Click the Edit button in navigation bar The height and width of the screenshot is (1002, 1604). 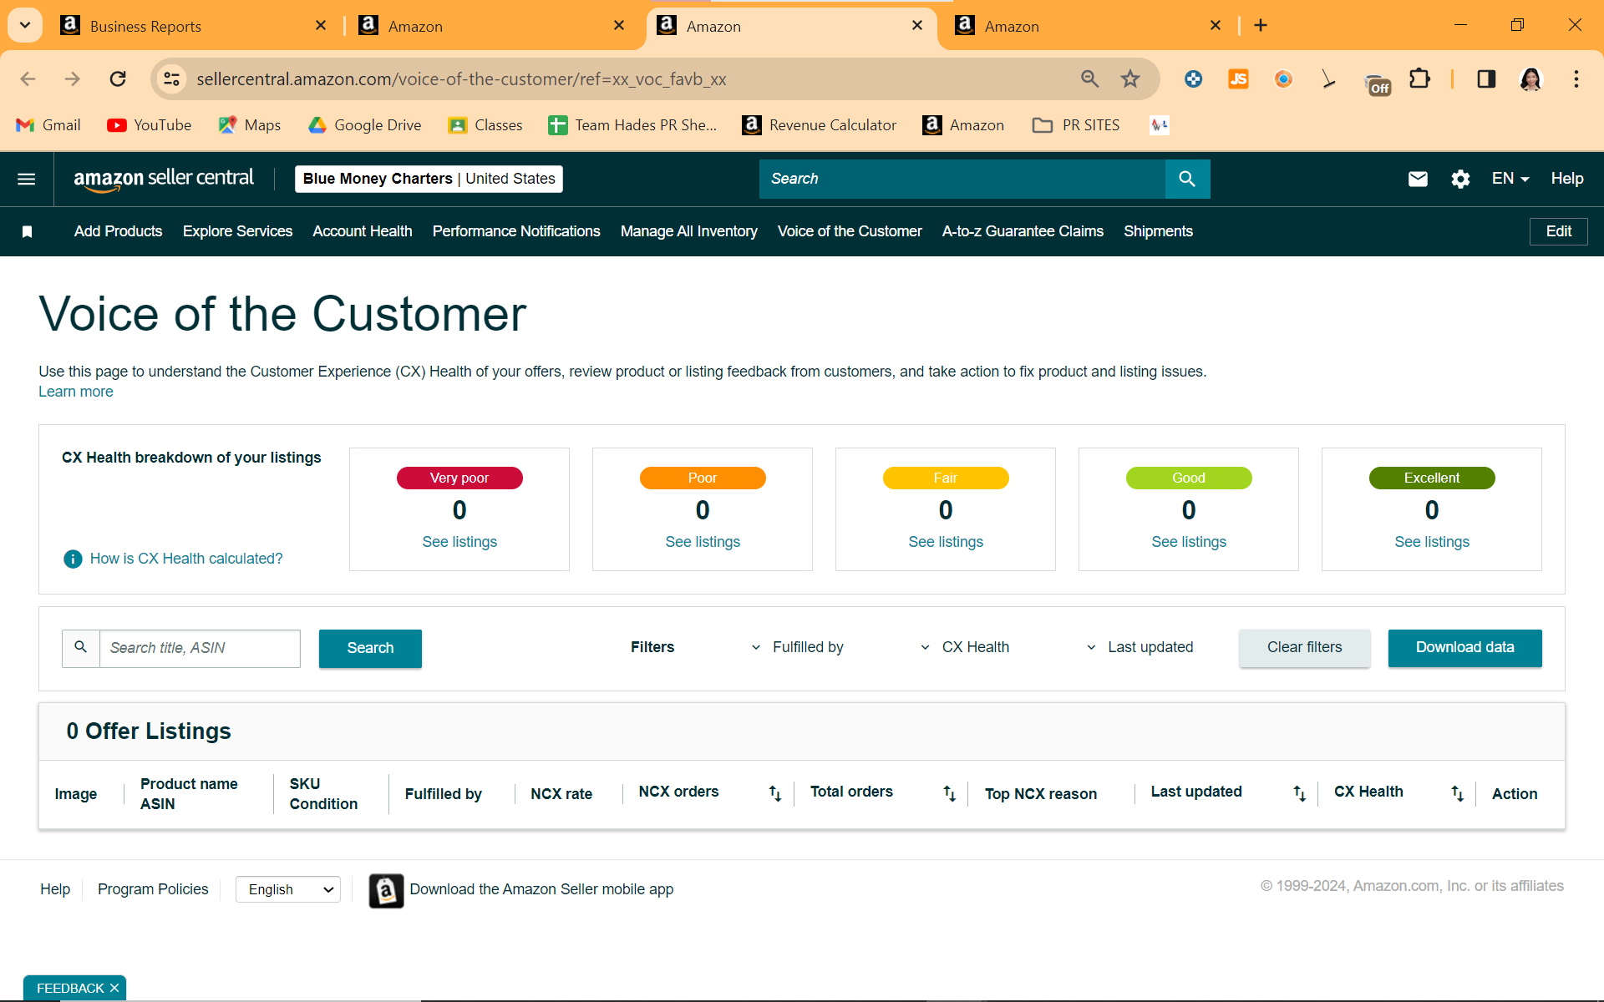pyautogui.click(x=1559, y=231)
